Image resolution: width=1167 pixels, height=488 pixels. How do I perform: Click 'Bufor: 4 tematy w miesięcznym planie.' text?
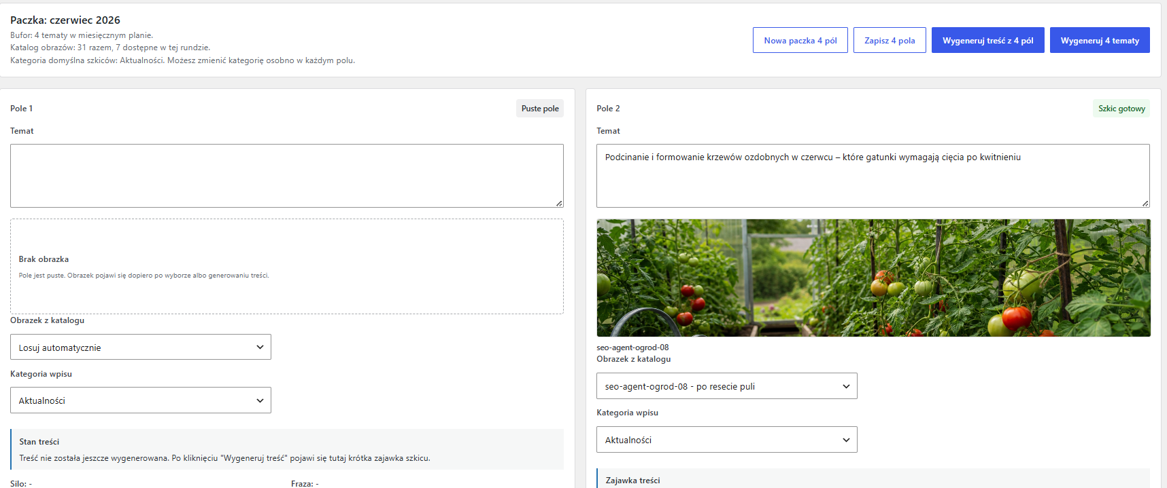[82, 35]
